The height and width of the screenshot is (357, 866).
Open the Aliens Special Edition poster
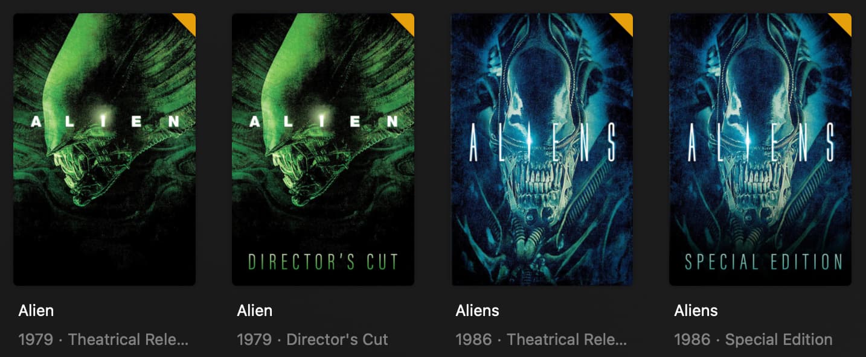[760, 149]
